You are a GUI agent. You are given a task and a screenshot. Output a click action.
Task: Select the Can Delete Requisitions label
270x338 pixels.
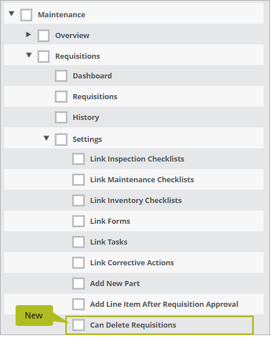(133, 325)
